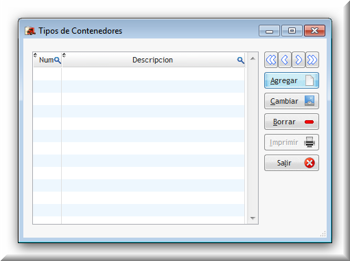This screenshot has width=350, height=261.
Task: Sort by the Num column arrows
Action: point(35,55)
